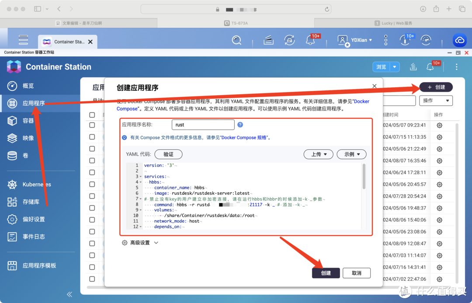
Task: Check the row dated 2024/07/28 20:54:24
Action: 92,196
